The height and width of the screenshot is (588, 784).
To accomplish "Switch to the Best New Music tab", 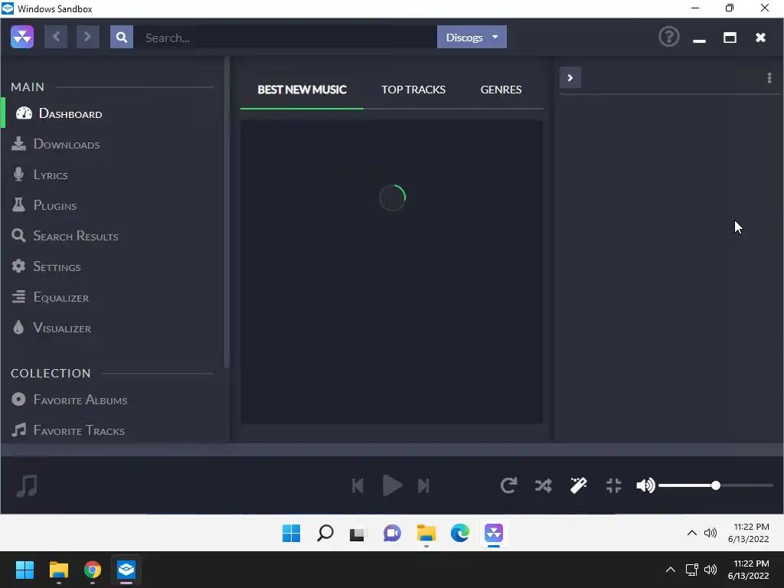I will tap(302, 90).
